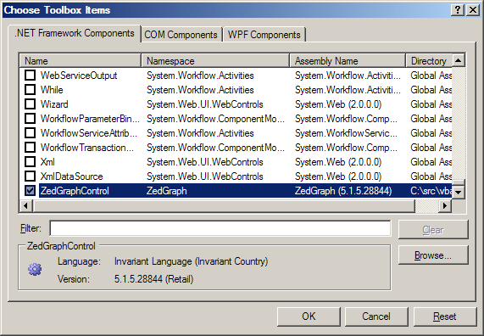
Task: Click the context help question mark button
Action: [x=458, y=10]
